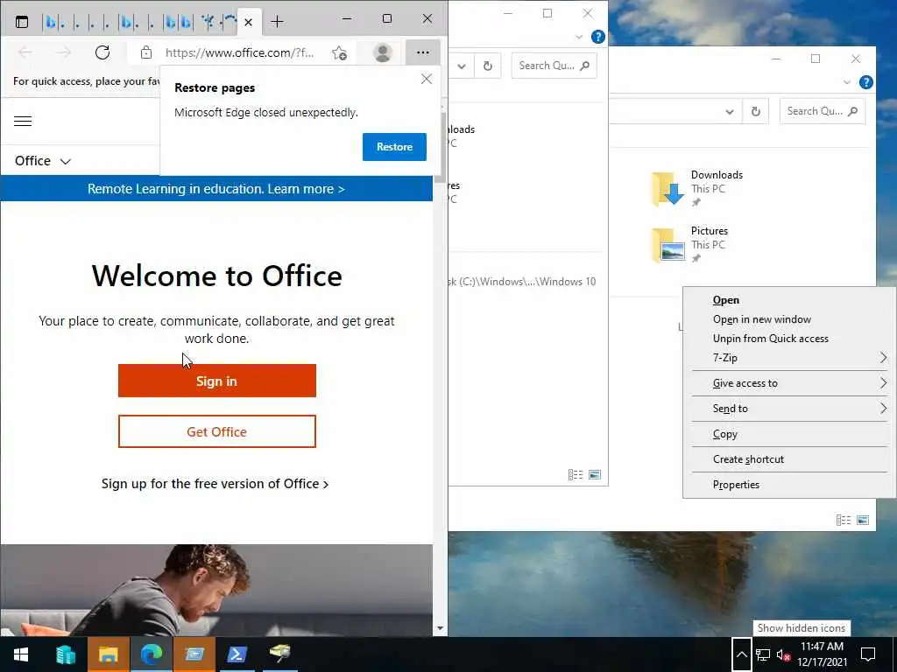Image resolution: width=897 pixels, height=672 pixels.
Task: Select the Pictures folder icon
Action: coord(667,245)
